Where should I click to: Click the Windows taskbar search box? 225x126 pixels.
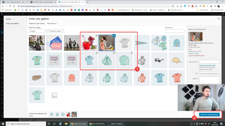26,124
